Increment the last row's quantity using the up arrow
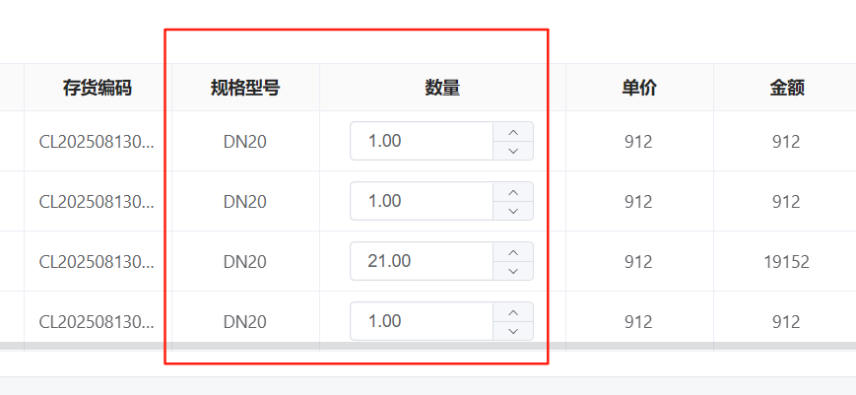Viewport: 856px width, 395px height. point(512,312)
